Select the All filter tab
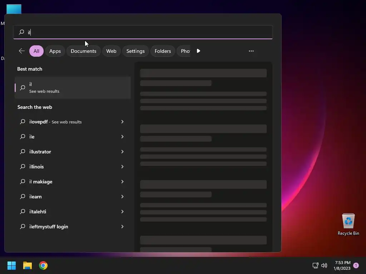The height and width of the screenshot is (274, 366). click(x=36, y=51)
